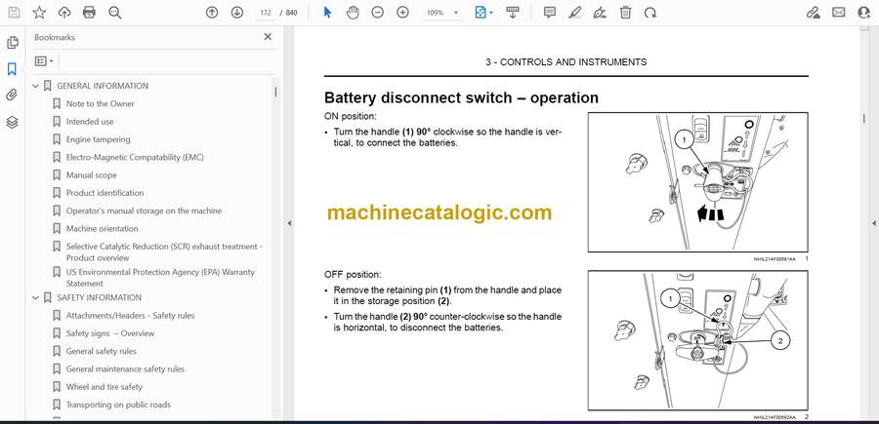Collapse the SAFETY INFORMATION bookmark section
Image resolution: width=879 pixels, height=424 pixels.
coord(36,297)
